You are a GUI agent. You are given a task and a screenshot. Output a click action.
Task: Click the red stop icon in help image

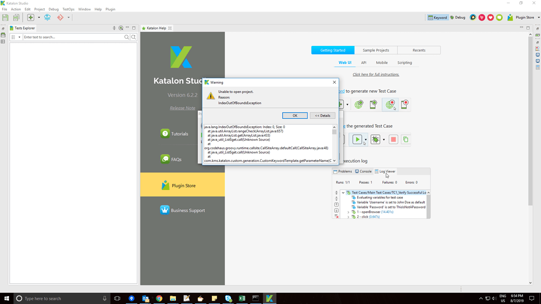pos(393,139)
